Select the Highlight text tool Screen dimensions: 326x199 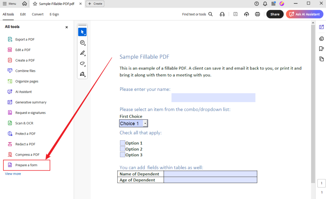[82, 53]
